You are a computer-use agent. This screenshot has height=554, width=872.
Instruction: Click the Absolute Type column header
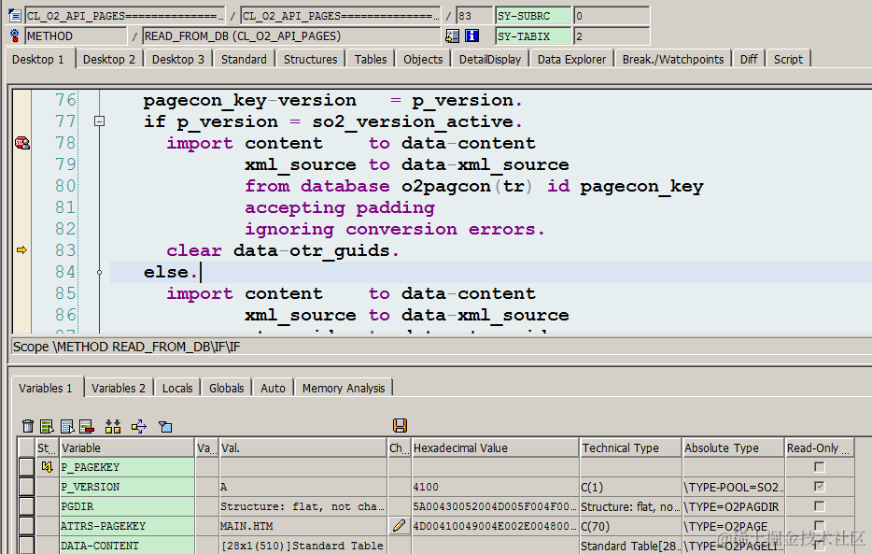tap(734, 447)
